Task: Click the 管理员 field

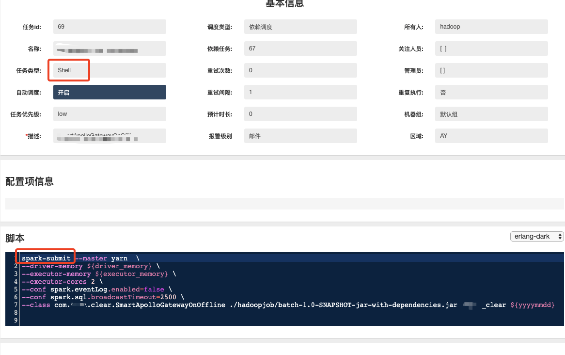Action: 491,70
